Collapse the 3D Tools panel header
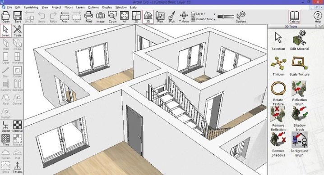The image size is (324, 175). [320, 27]
